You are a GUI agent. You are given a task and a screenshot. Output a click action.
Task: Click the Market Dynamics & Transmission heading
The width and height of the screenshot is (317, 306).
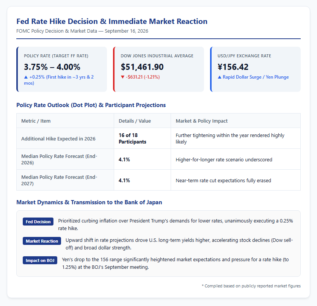(89, 202)
